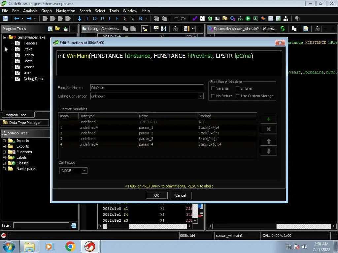338x253 pixels.
Task: Click the Decompile edit notepad icon
Action: pyautogui.click(x=306, y=29)
